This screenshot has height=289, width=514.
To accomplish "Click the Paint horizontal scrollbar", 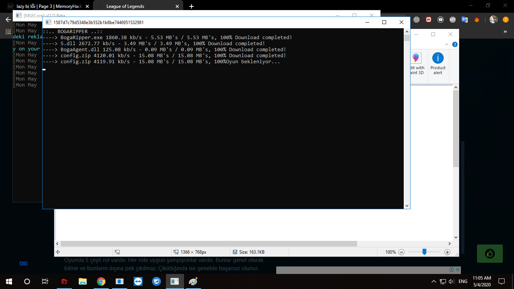I will pos(208,244).
